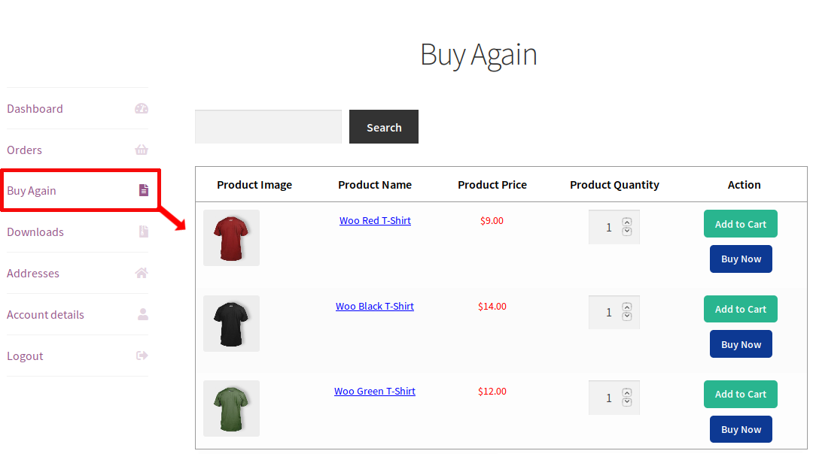Click the Account details person icon
The height and width of the screenshot is (460, 813).
click(142, 314)
